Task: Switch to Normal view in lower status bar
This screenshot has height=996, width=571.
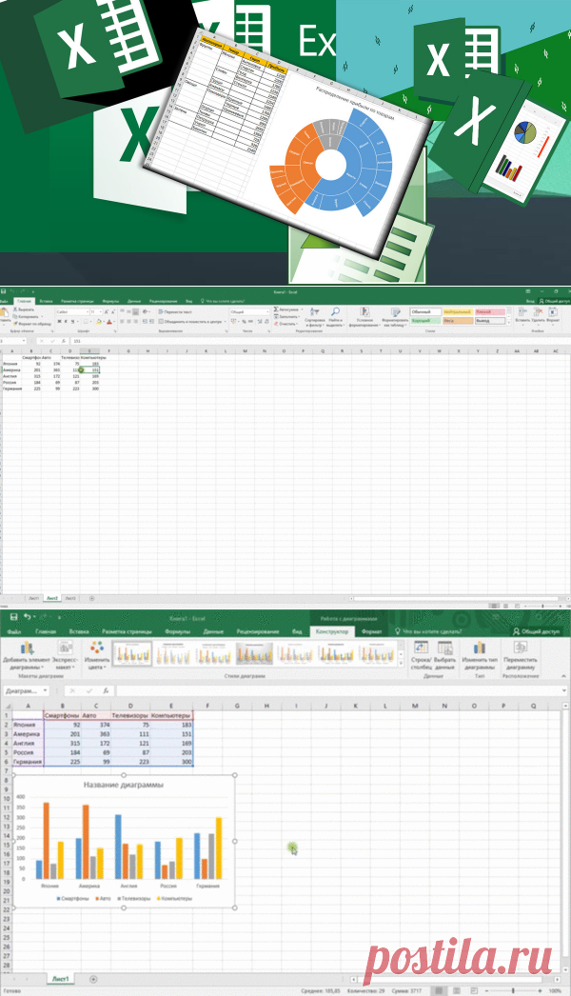Action: (x=439, y=991)
